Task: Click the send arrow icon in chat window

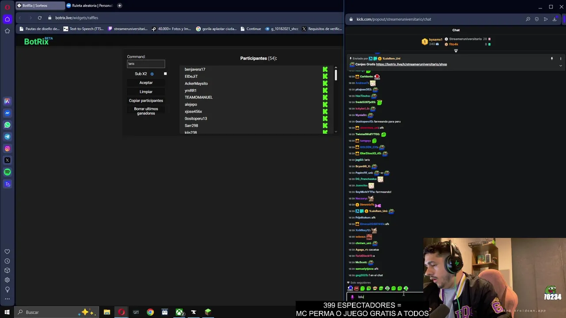Action: point(546,19)
